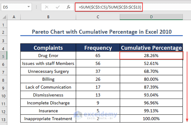Click the Pareto Chart title cell

pyautogui.click(x=102, y=32)
